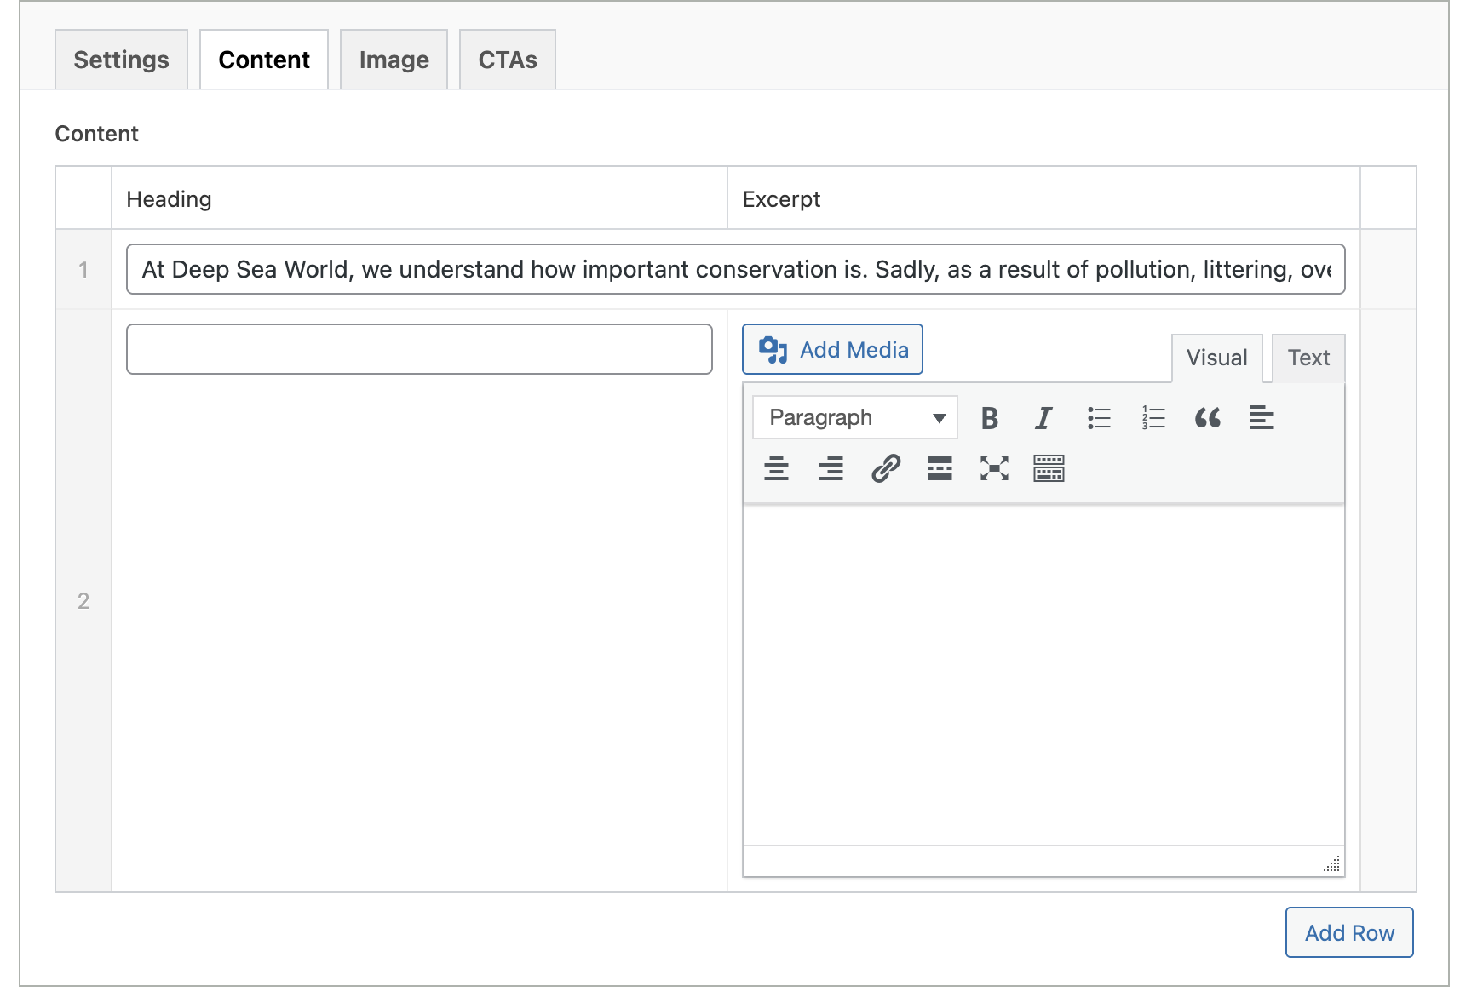This screenshot has width=1460, height=1003.
Task: Insert a bulleted list
Action: 1099,418
